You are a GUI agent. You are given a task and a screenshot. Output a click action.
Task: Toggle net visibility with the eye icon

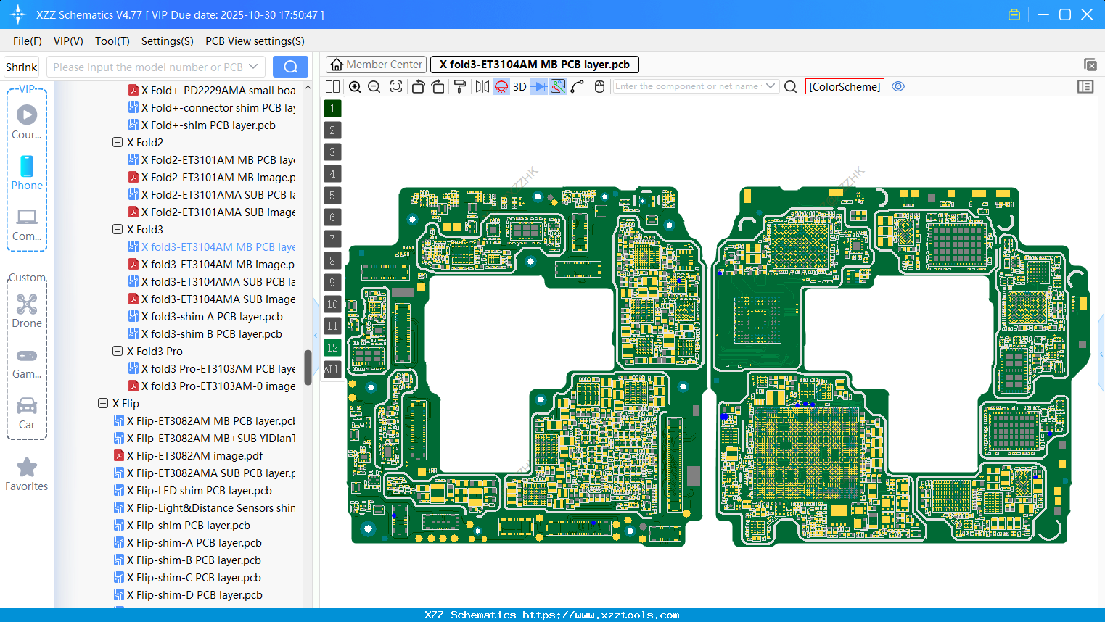(898, 86)
